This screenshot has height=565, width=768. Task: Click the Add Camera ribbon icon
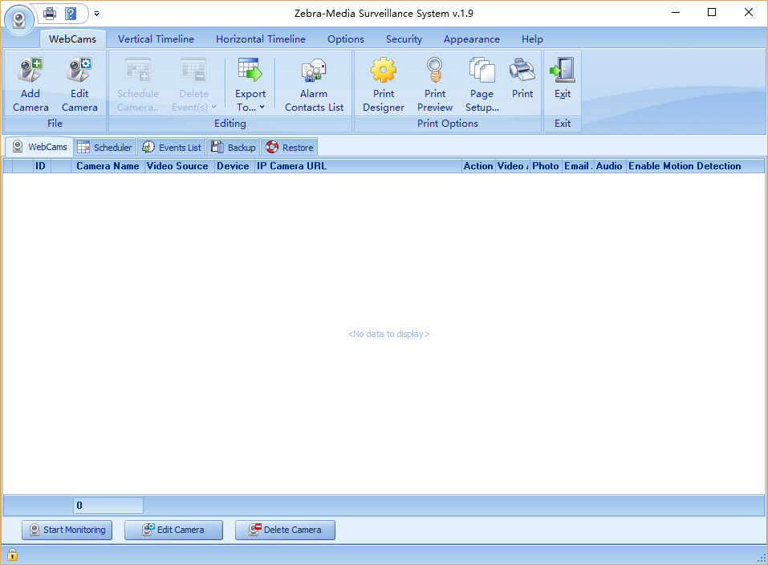pos(30,72)
